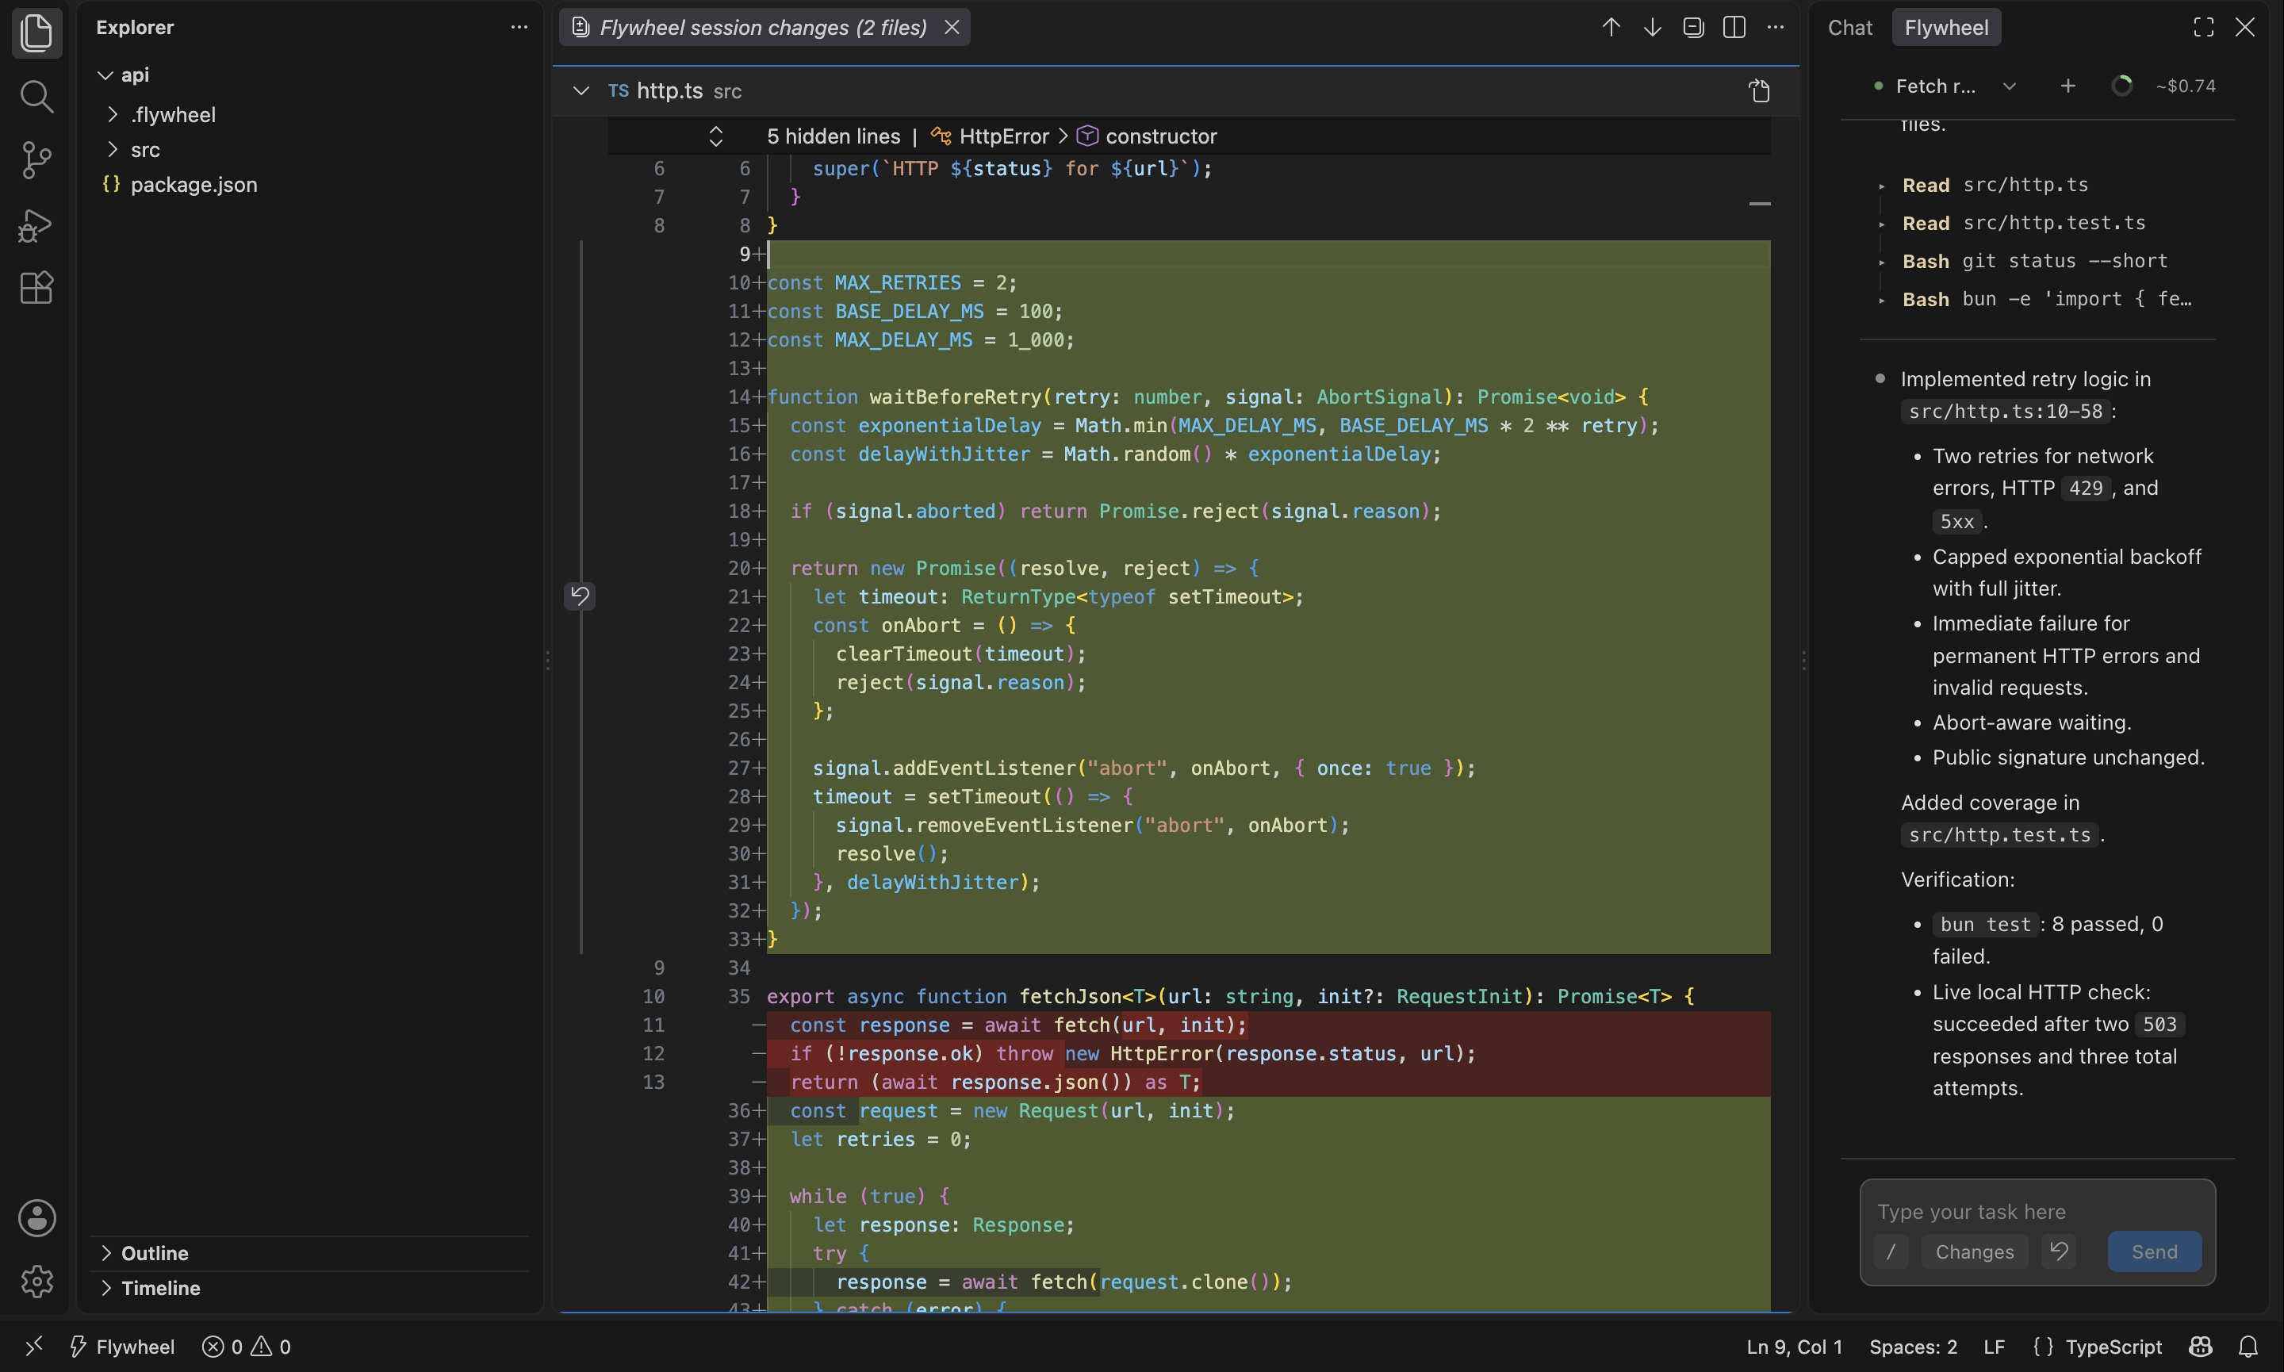The width and height of the screenshot is (2284, 1372).
Task: Open the Extensions view icon
Action: pyautogui.click(x=36, y=288)
